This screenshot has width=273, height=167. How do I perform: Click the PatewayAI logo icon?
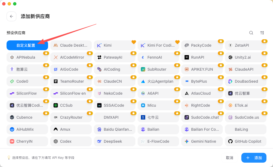click(99, 57)
